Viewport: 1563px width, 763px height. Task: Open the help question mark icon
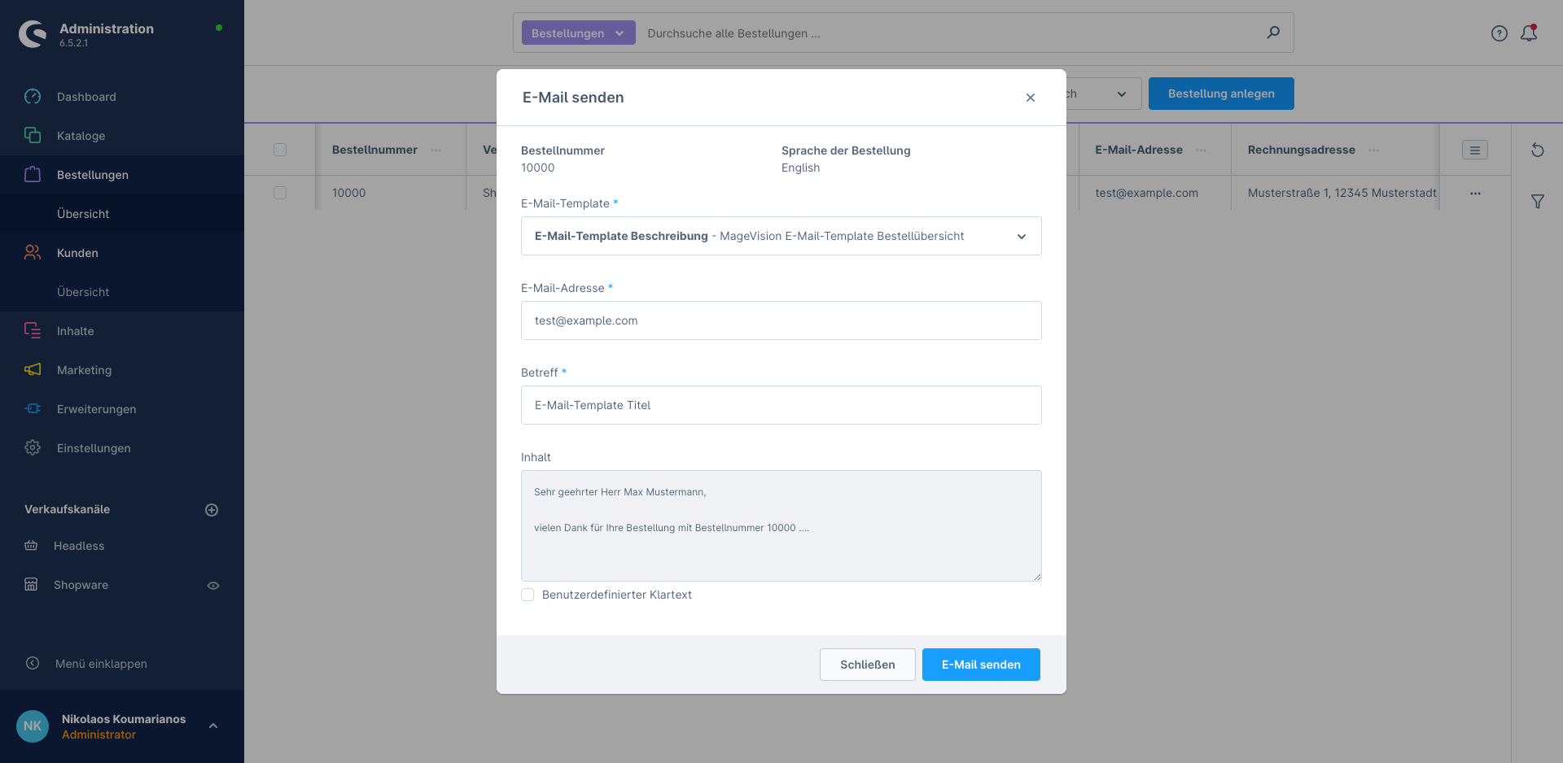[1500, 33]
